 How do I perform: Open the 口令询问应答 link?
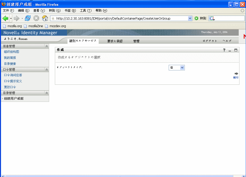(13, 75)
